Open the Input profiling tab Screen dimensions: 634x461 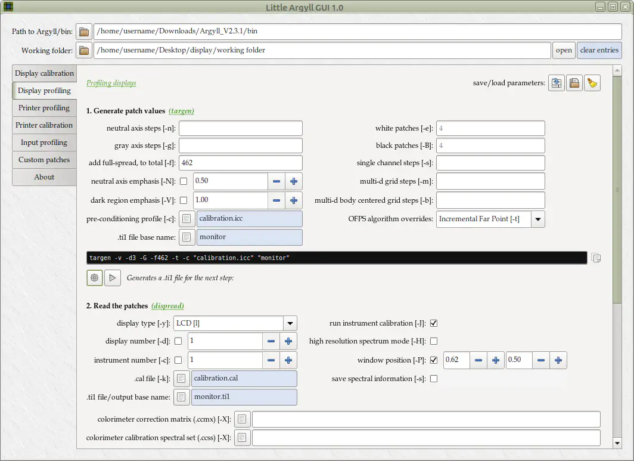[x=44, y=143]
